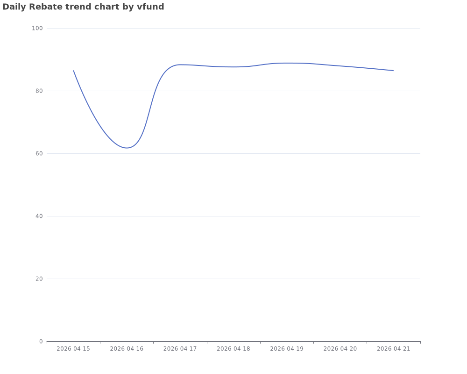Click the 2026-04-17 x-axis date label
Image resolution: width=467 pixels, height=374 pixels.
coord(180,349)
